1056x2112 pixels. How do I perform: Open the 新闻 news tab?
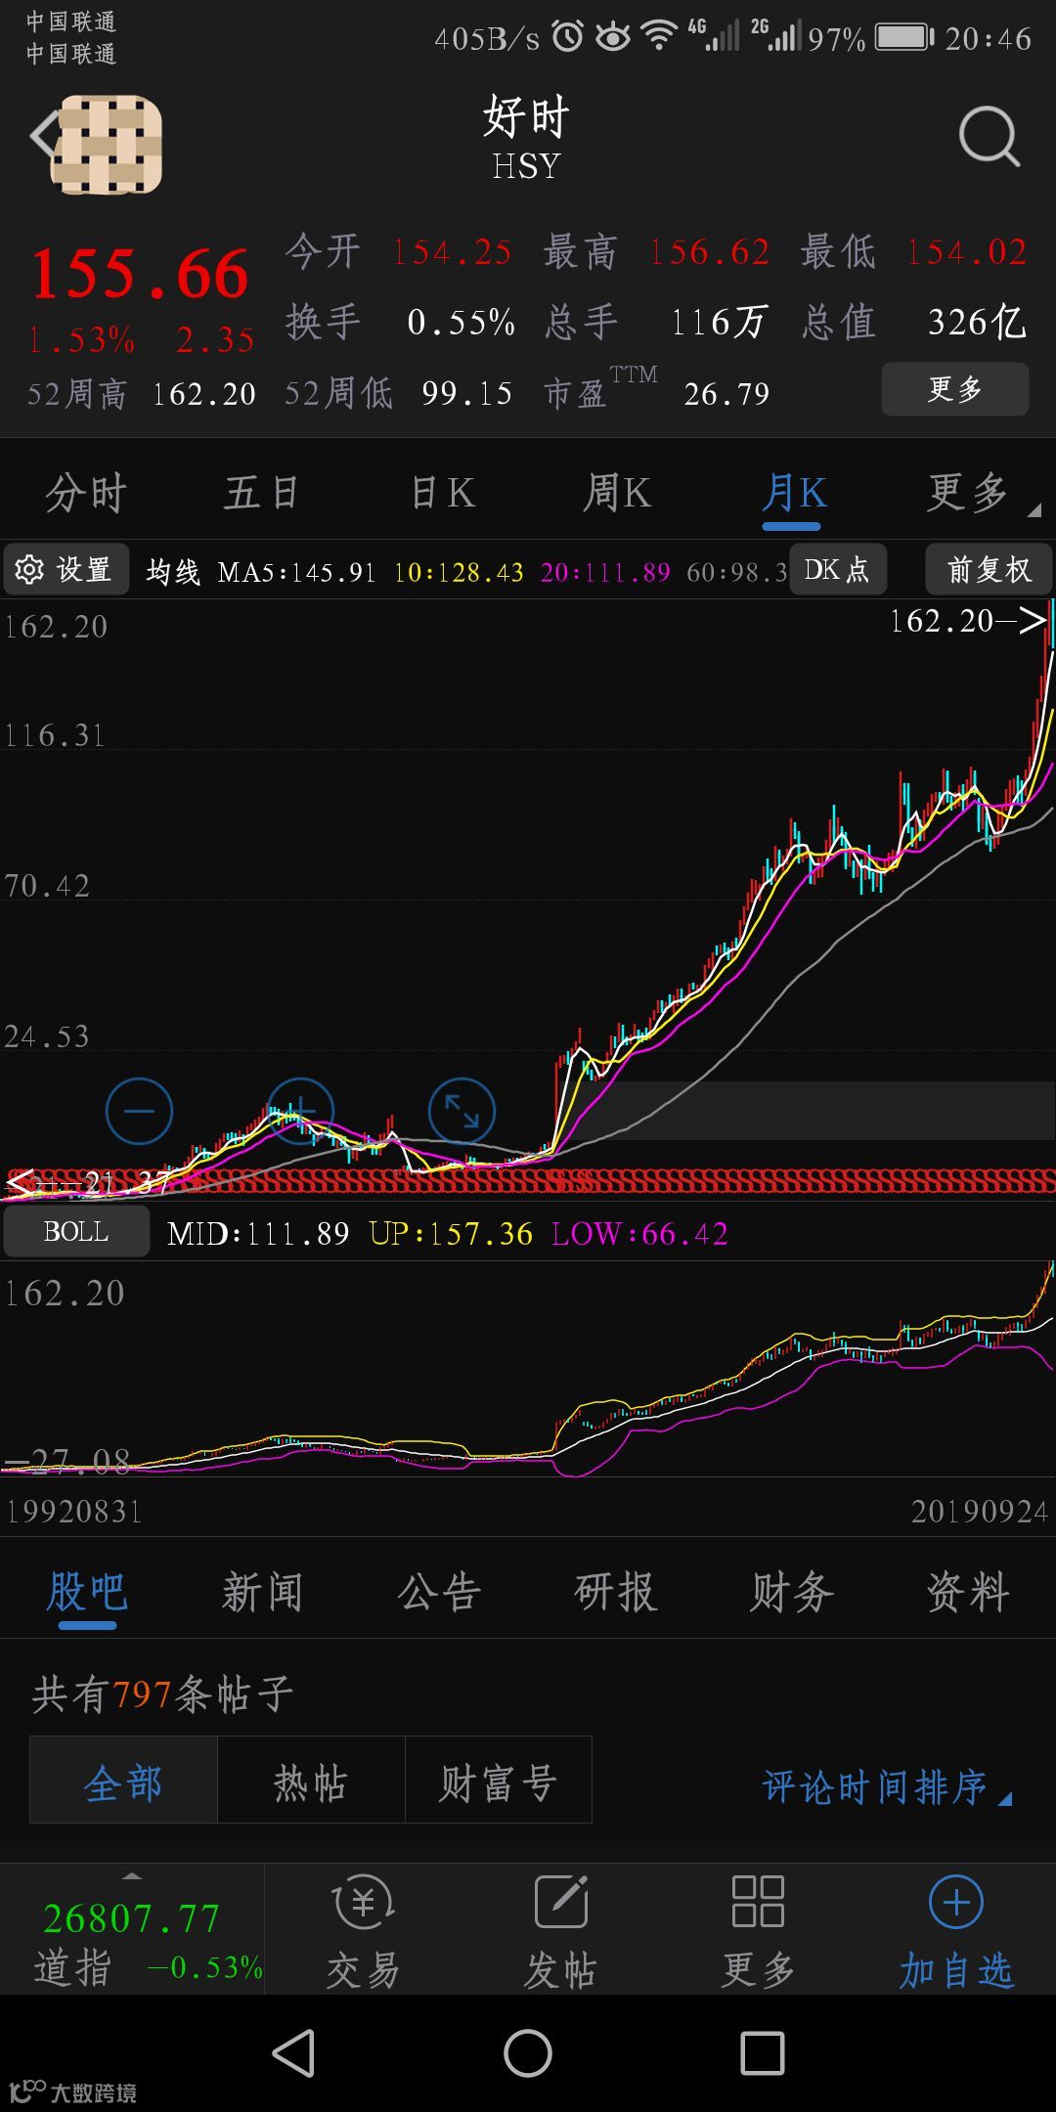pyautogui.click(x=262, y=1592)
